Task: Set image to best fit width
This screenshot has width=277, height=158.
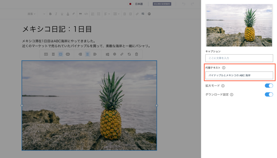Action: 60,54
